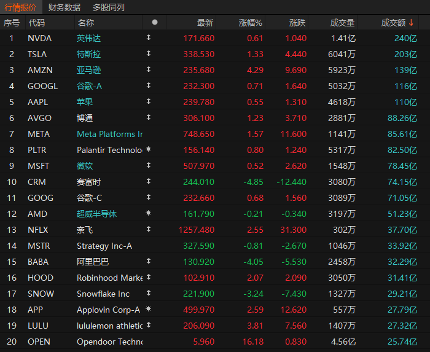Open 超威半导体 stock name link

[96, 214]
